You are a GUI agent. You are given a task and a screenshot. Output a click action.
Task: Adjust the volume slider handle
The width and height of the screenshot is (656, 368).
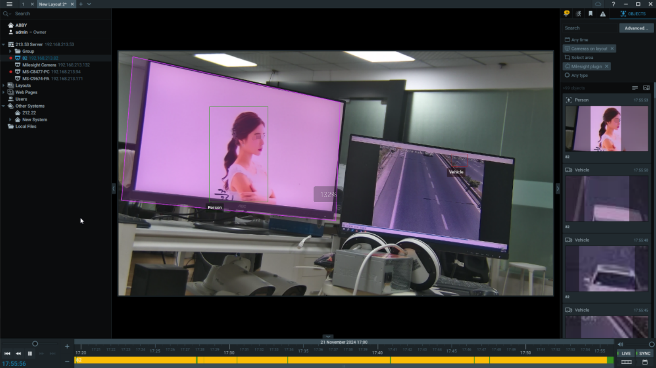[651, 344]
